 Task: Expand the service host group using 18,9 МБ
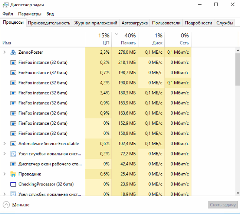tap(4, 194)
